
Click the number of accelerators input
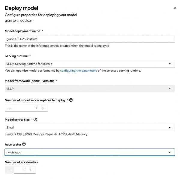pos(20,170)
